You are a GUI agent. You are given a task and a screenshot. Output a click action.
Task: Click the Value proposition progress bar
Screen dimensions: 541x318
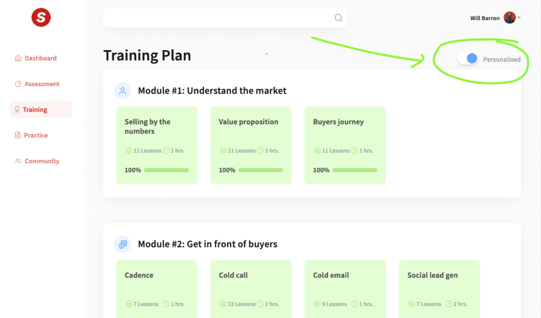click(260, 170)
